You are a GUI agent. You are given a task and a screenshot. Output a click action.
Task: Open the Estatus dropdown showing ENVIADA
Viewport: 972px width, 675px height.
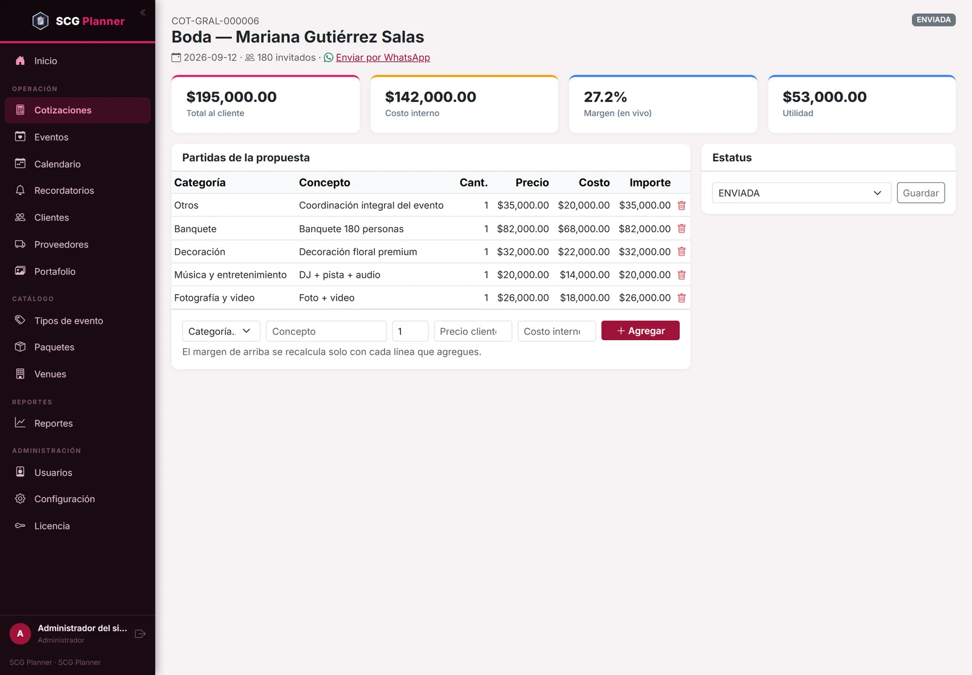click(x=801, y=193)
